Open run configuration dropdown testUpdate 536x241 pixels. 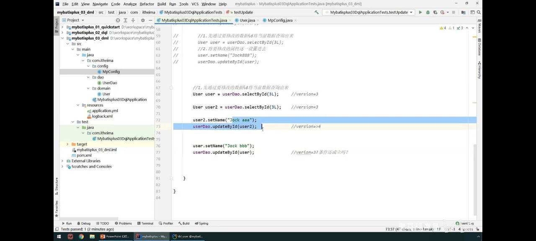368,12
